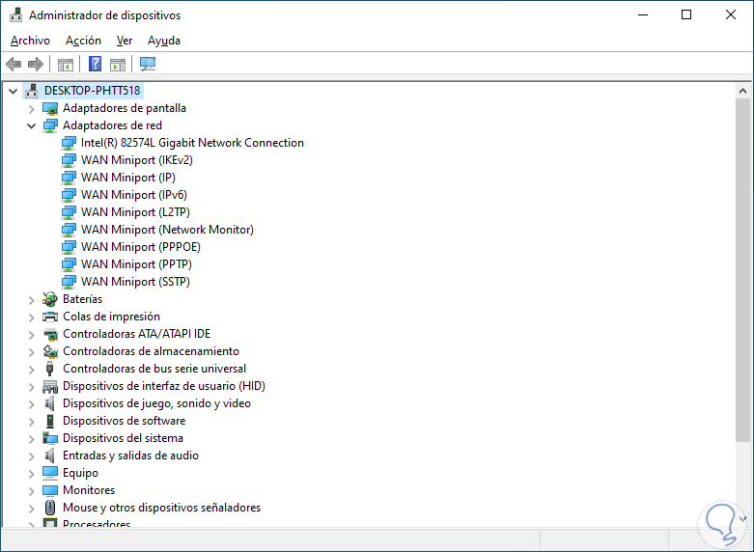754x552 pixels.
Task: Collapse Adaptadores de red category
Action: point(31,126)
